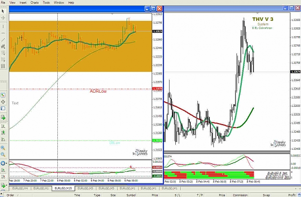Click the 'Text' label on left chart
This screenshot has height=197, width=301.
pos(15,103)
